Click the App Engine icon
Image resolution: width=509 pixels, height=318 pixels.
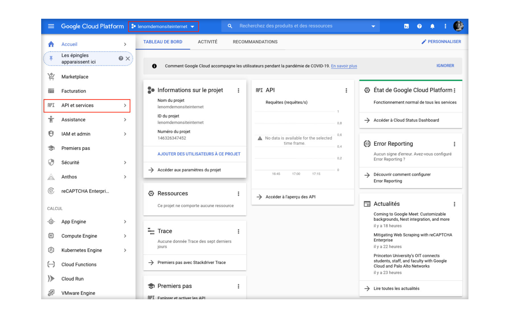[x=51, y=222]
